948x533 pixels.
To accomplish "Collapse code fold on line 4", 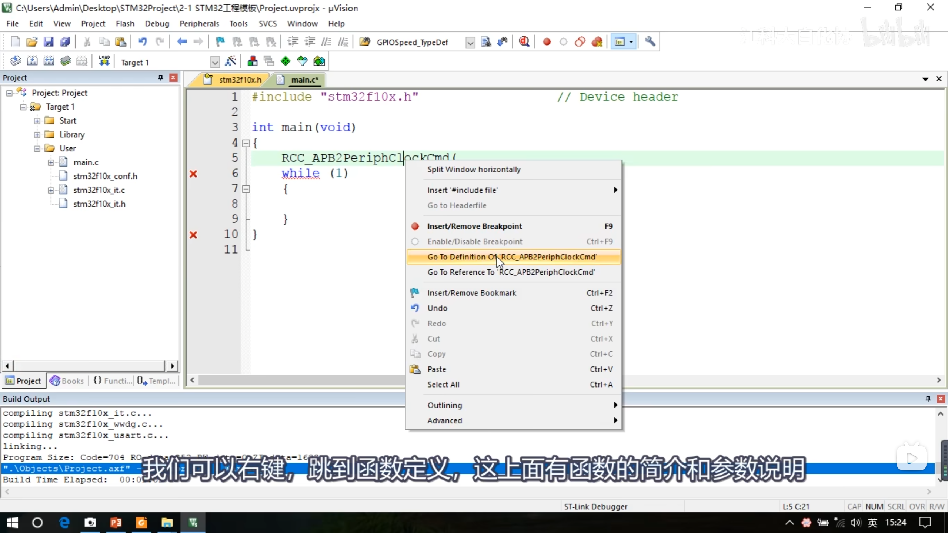I will point(246,143).
